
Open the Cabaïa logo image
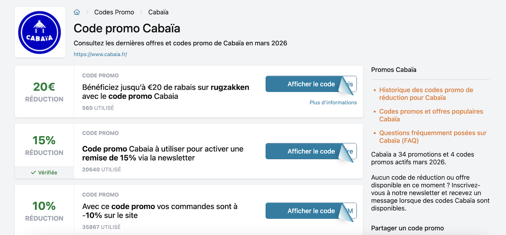coord(40,32)
